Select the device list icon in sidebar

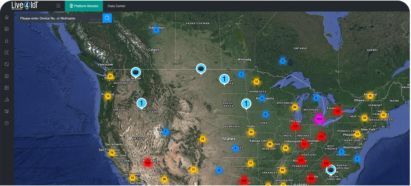point(6,29)
